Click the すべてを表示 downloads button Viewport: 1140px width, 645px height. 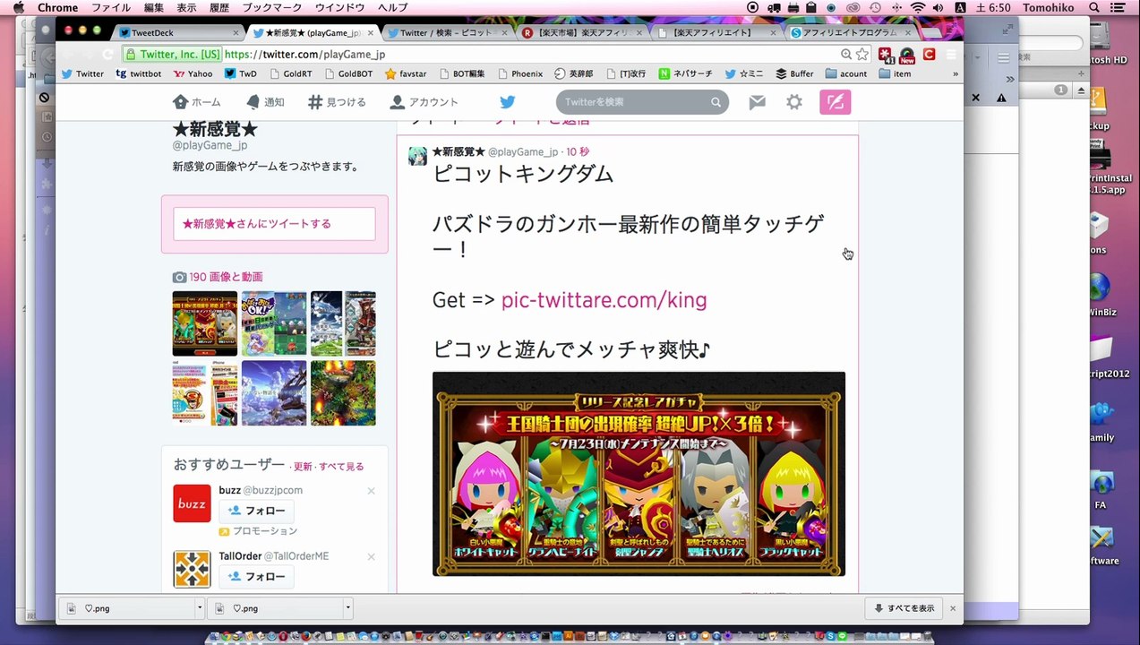coord(904,608)
